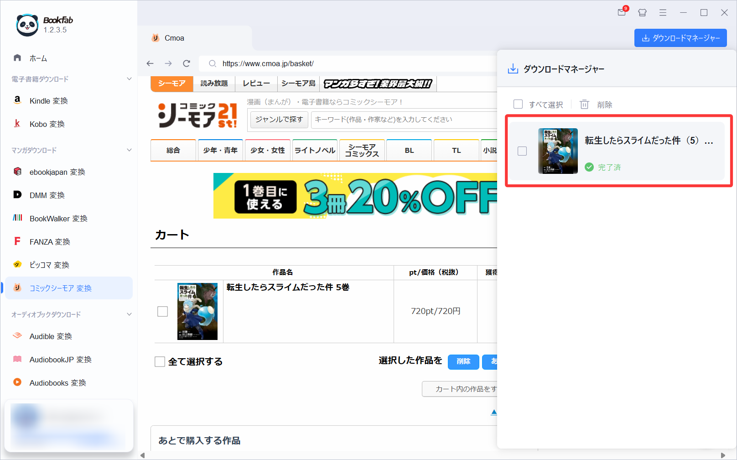Open the skin shirt icon in title bar
Viewport: 737px width, 460px height.
coord(643,13)
